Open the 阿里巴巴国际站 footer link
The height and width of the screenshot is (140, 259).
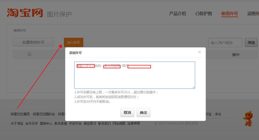44,114
